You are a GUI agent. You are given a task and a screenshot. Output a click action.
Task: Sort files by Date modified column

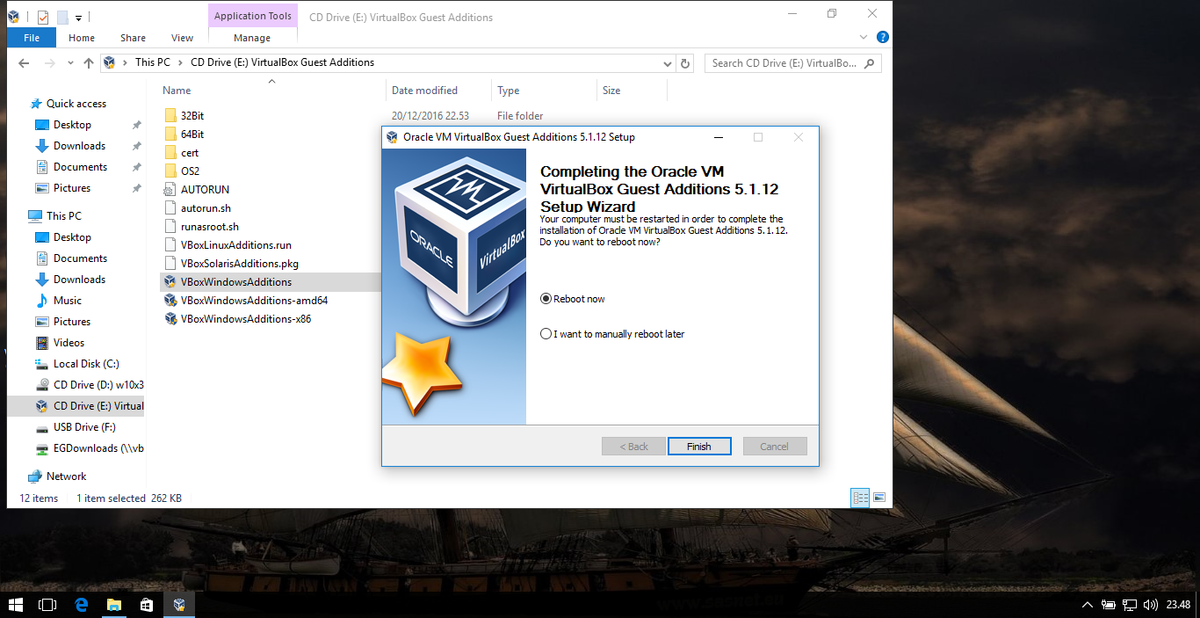(x=424, y=91)
